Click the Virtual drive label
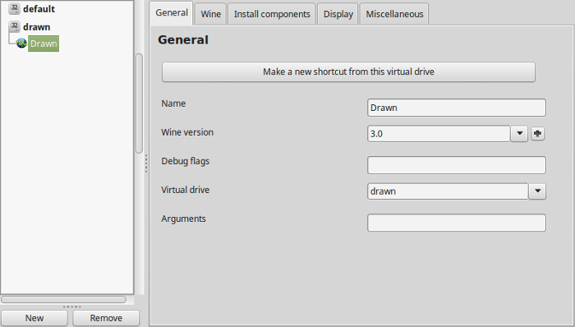The width and height of the screenshot is (575, 327). click(x=185, y=190)
